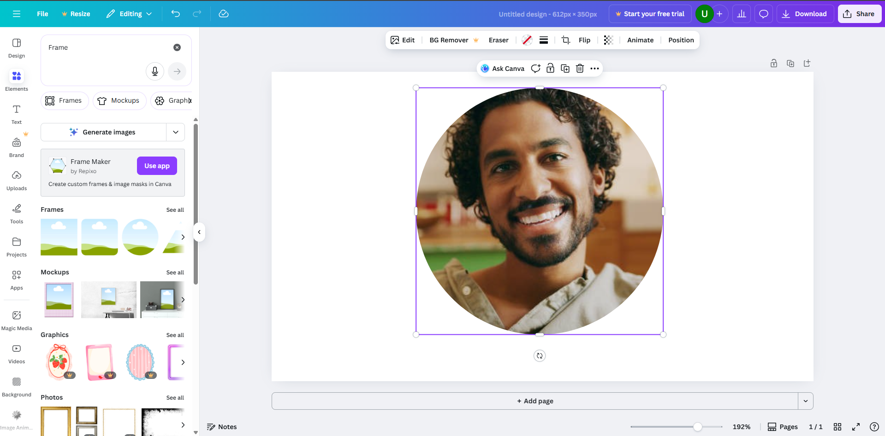Toggle the lock on the selected image

tap(550, 68)
